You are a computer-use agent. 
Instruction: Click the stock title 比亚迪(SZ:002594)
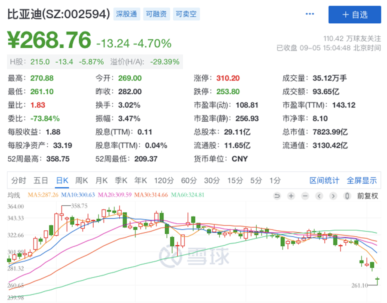[58, 14]
